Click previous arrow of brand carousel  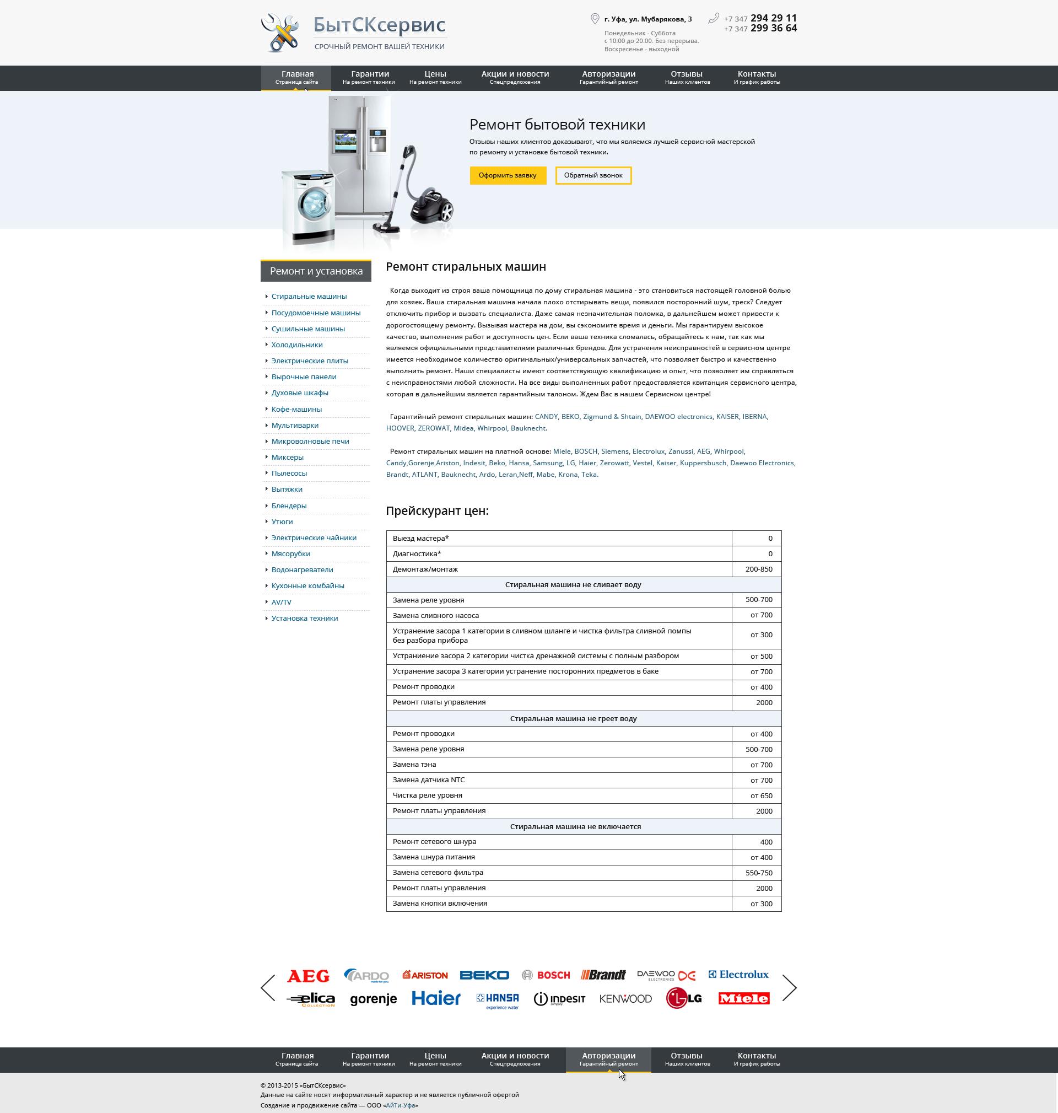(268, 988)
